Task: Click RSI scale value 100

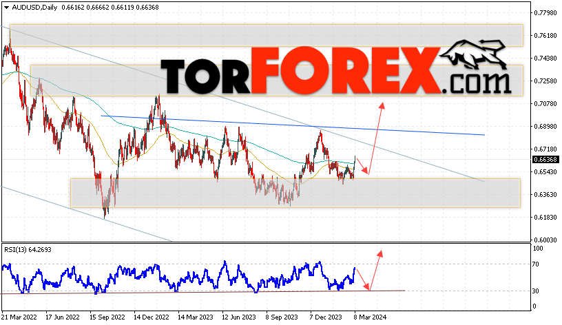Action: tap(538, 249)
